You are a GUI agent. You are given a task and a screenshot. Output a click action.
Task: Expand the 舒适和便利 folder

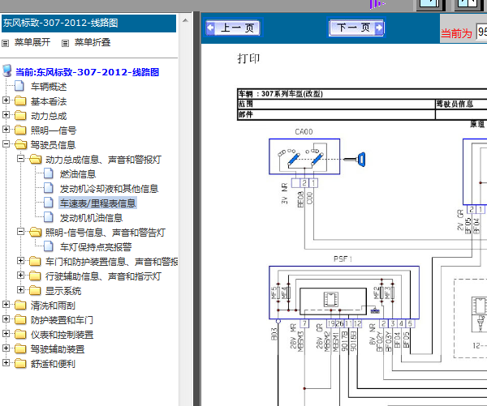coord(6,362)
